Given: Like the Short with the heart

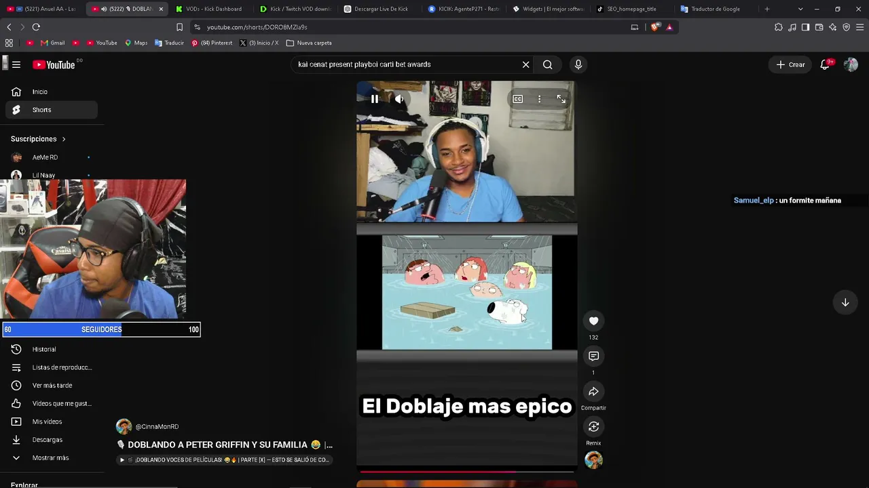Looking at the screenshot, I should click(593, 321).
